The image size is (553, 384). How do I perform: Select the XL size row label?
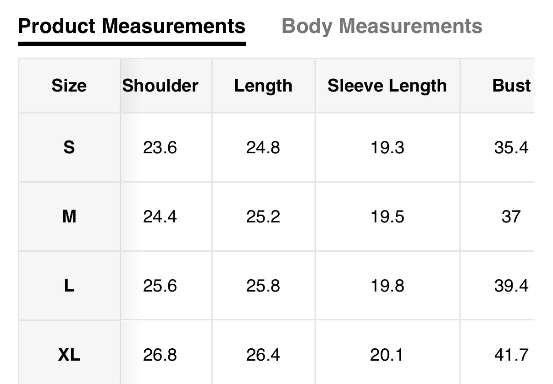[69, 355]
